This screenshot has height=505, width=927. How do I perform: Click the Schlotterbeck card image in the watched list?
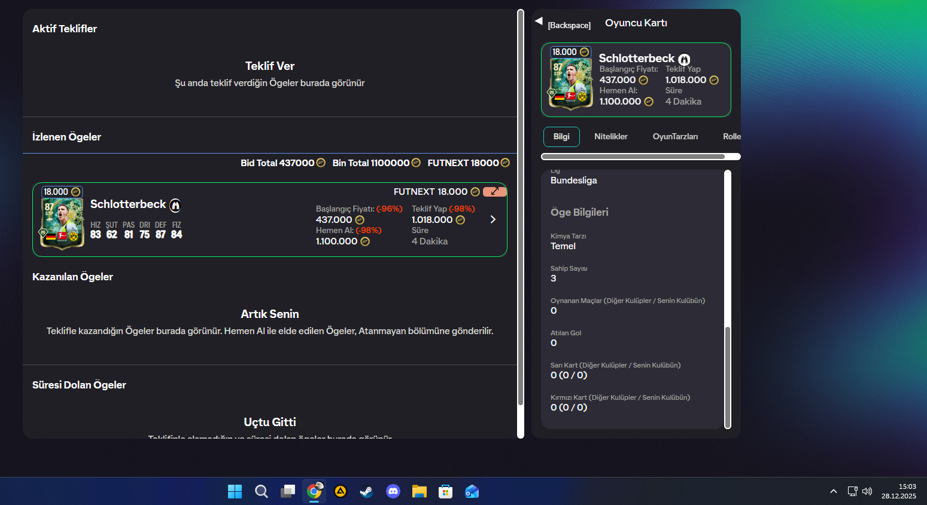[62, 224]
